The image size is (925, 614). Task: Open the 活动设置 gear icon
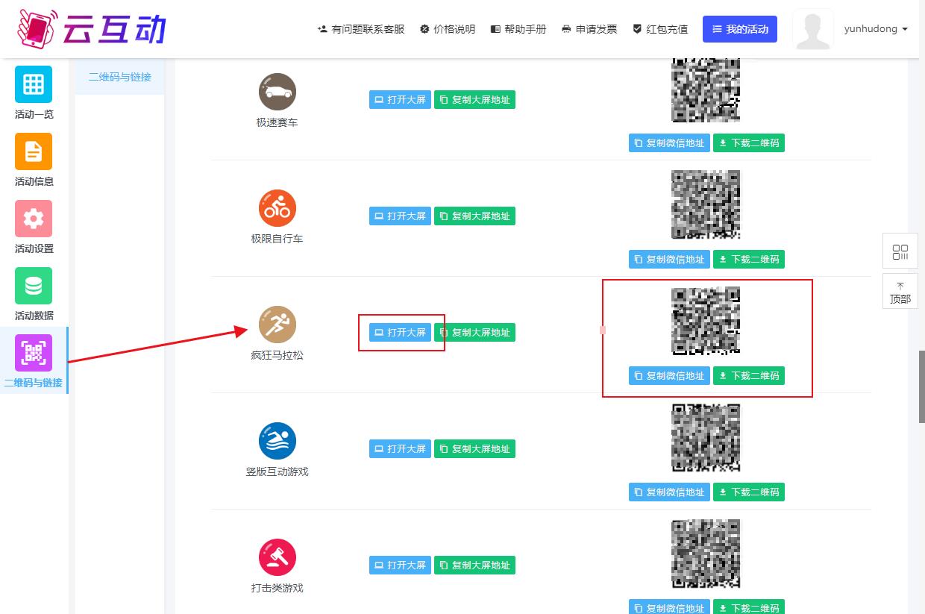tap(34, 219)
